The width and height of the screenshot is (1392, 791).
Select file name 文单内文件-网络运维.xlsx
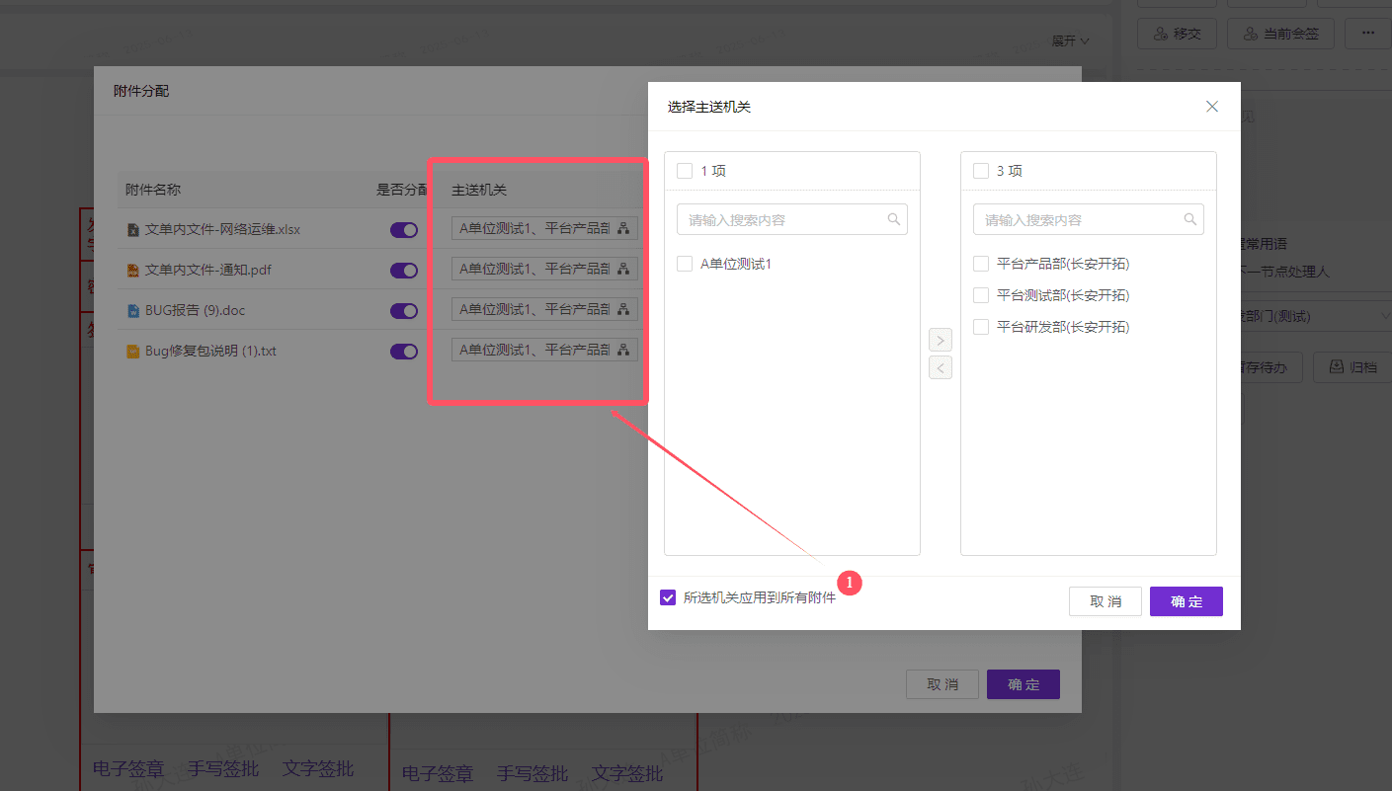point(222,229)
